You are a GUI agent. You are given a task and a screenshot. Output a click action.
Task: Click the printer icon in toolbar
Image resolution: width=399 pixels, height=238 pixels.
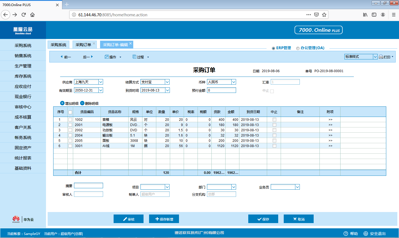(381, 57)
